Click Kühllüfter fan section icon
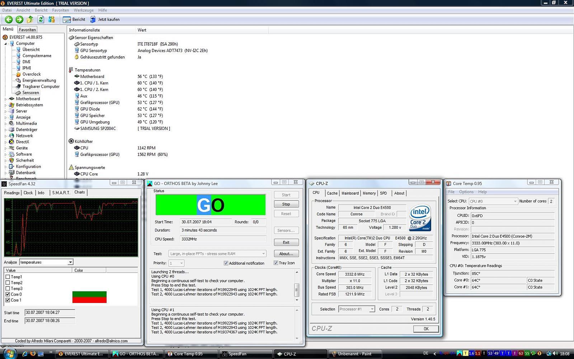Viewport: 574px width, 359px height. [71, 141]
